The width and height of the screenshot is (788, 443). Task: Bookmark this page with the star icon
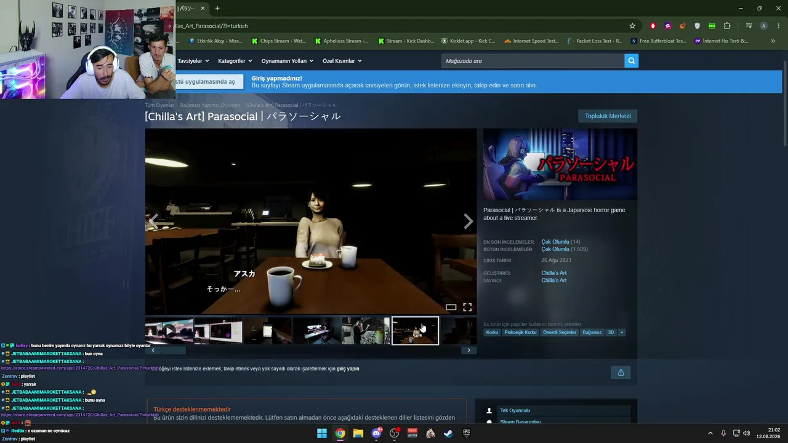click(632, 26)
